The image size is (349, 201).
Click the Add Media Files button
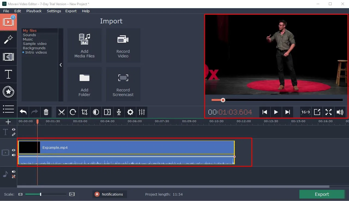pos(85,45)
